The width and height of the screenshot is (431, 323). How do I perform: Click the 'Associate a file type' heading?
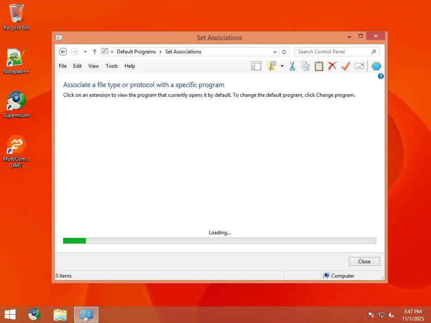coord(144,85)
